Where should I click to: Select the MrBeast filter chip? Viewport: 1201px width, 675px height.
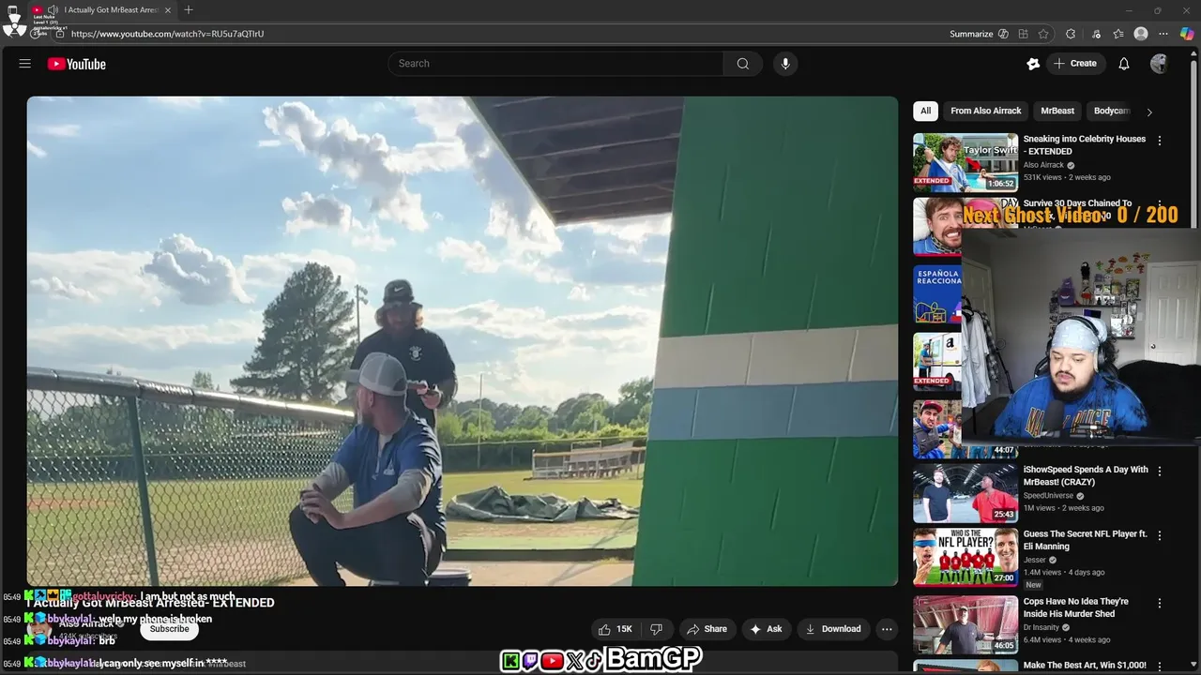1057,111
